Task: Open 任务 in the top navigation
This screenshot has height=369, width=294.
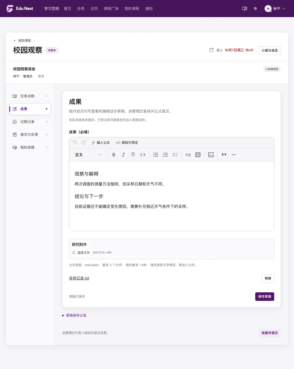Action: pyautogui.click(x=81, y=9)
